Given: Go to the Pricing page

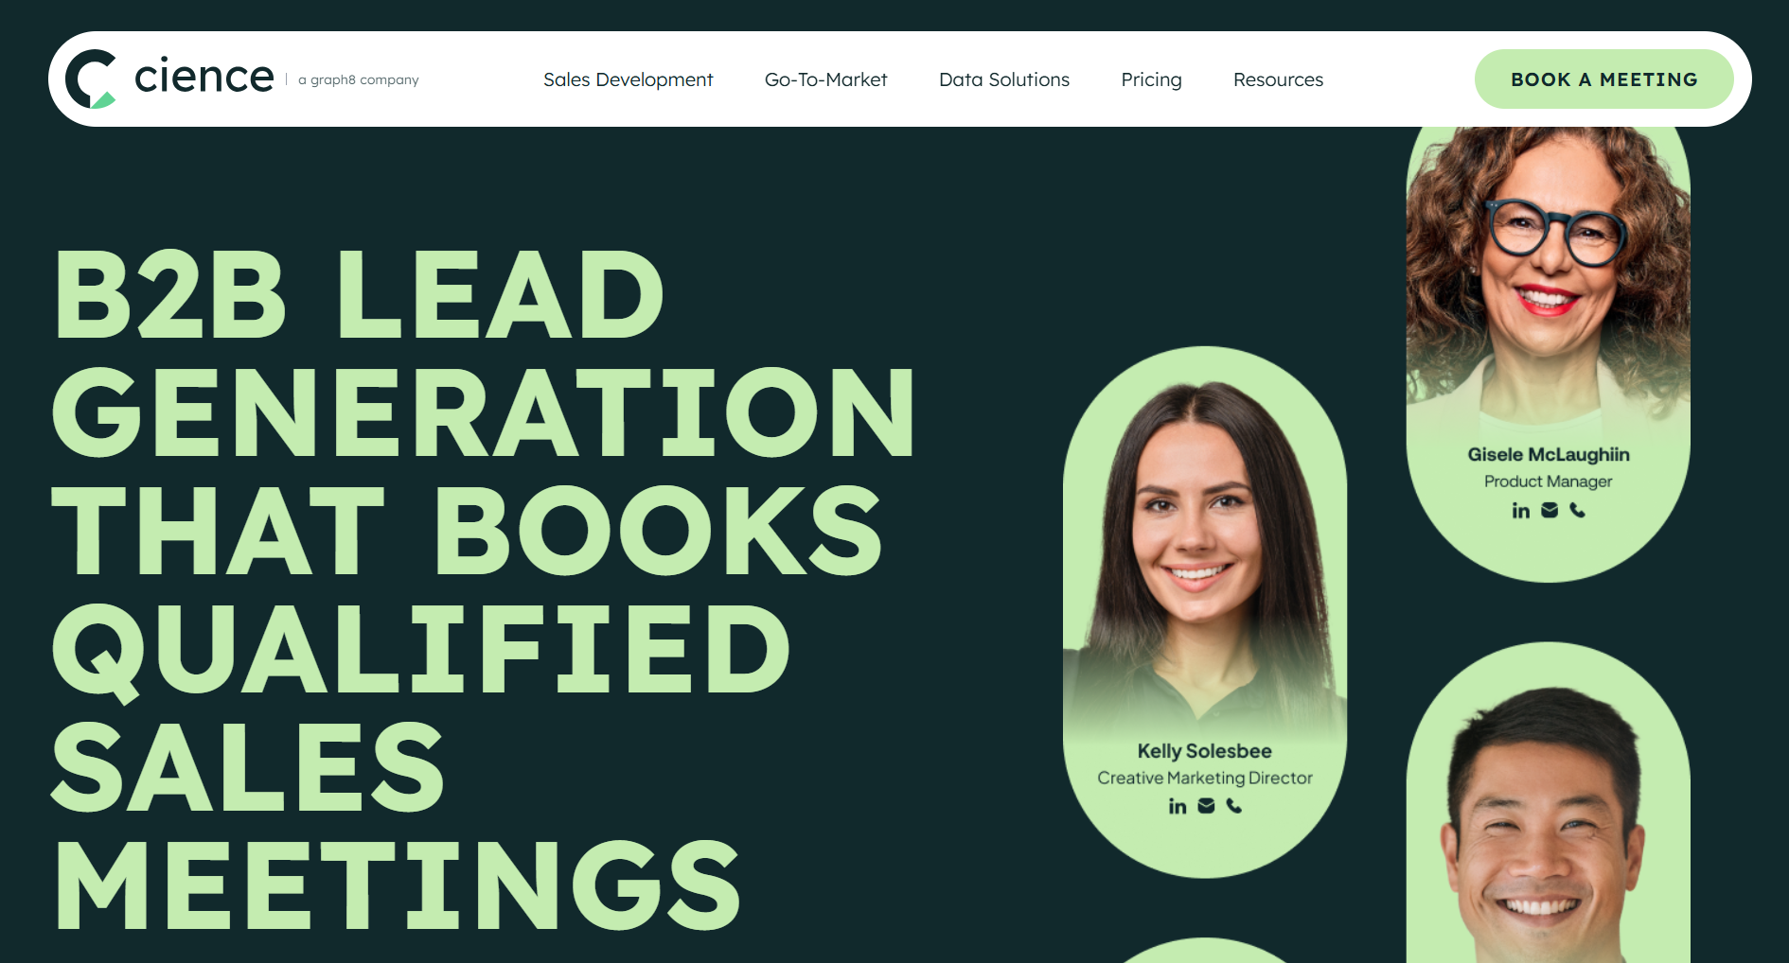Looking at the screenshot, I should pos(1151,79).
